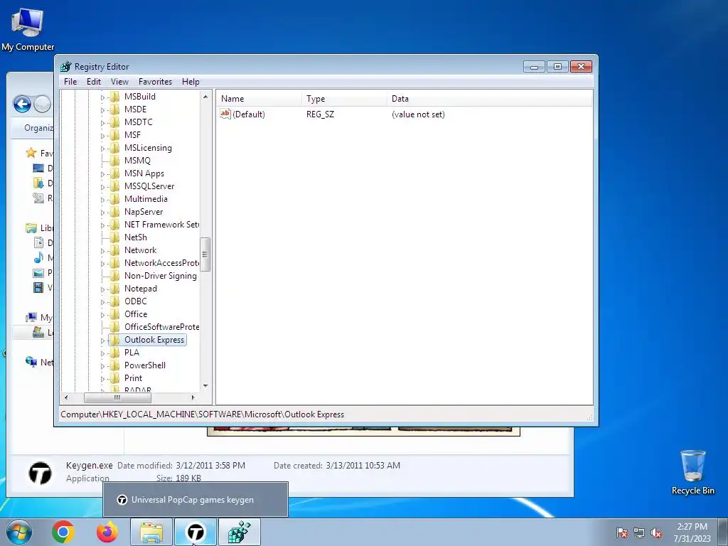Select the NetSh folder icon

(x=114, y=237)
